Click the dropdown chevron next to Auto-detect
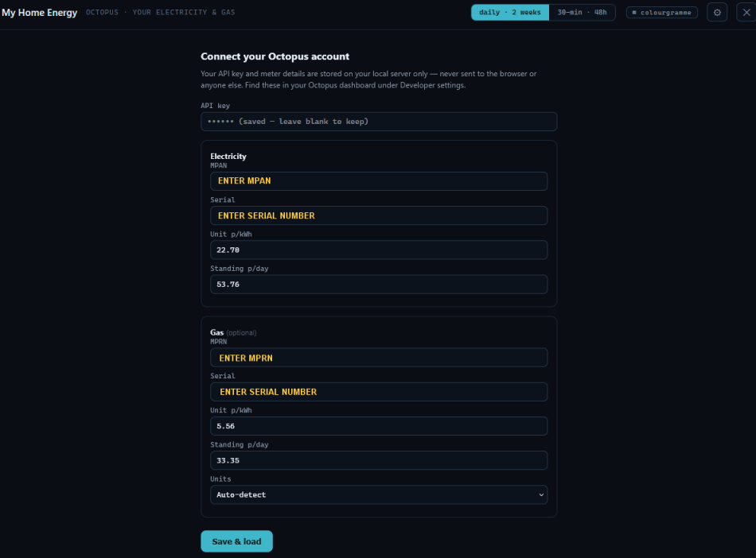 541,495
